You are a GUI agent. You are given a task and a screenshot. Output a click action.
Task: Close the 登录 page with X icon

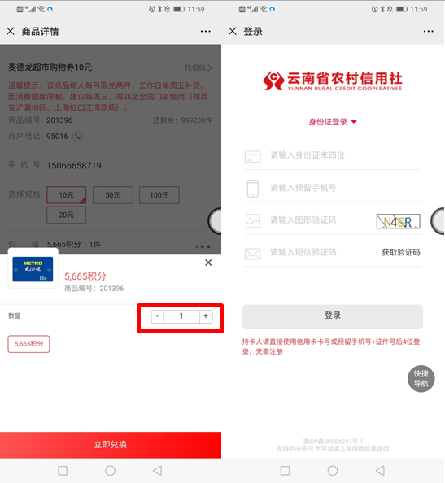[x=233, y=31]
